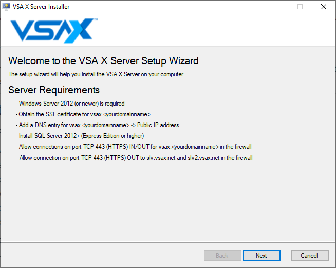Click the Next button
Screen dimensions: 336x268
click(262, 255)
